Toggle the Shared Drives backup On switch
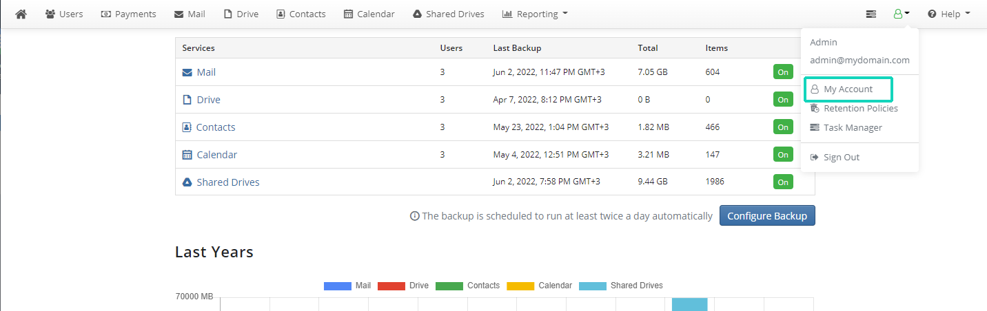This screenshot has width=987, height=311. coord(783,182)
